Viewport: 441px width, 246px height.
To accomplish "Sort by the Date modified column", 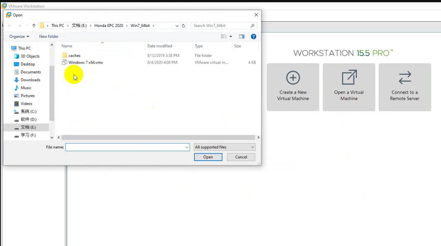I will (159, 46).
